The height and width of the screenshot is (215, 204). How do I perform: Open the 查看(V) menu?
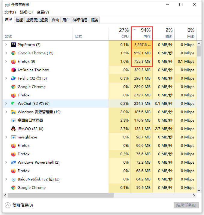click(x=43, y=12)
